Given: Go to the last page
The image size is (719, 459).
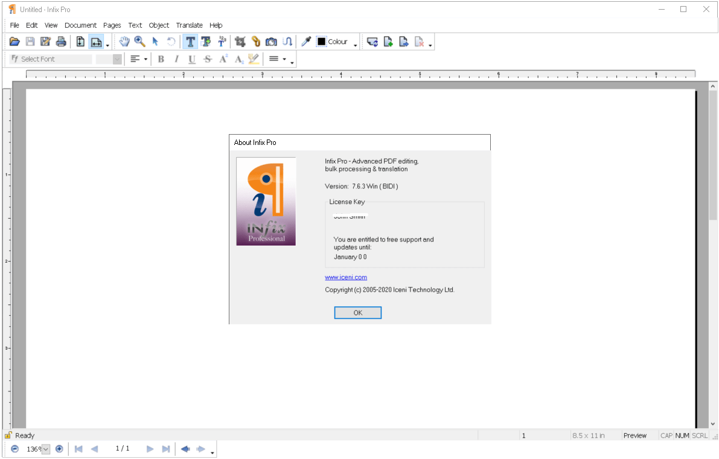Looking at the screenshot, I should pyautogui.click(x=166, y=449).
